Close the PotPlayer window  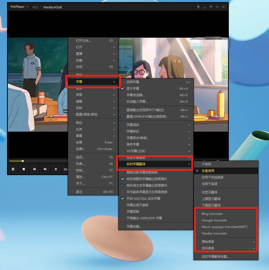[223, 7]
